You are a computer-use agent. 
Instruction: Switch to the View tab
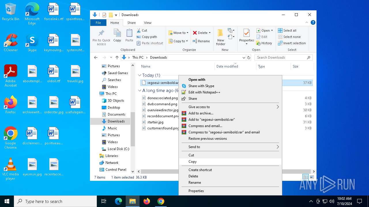pyautogui.click(x=148, y=23)
